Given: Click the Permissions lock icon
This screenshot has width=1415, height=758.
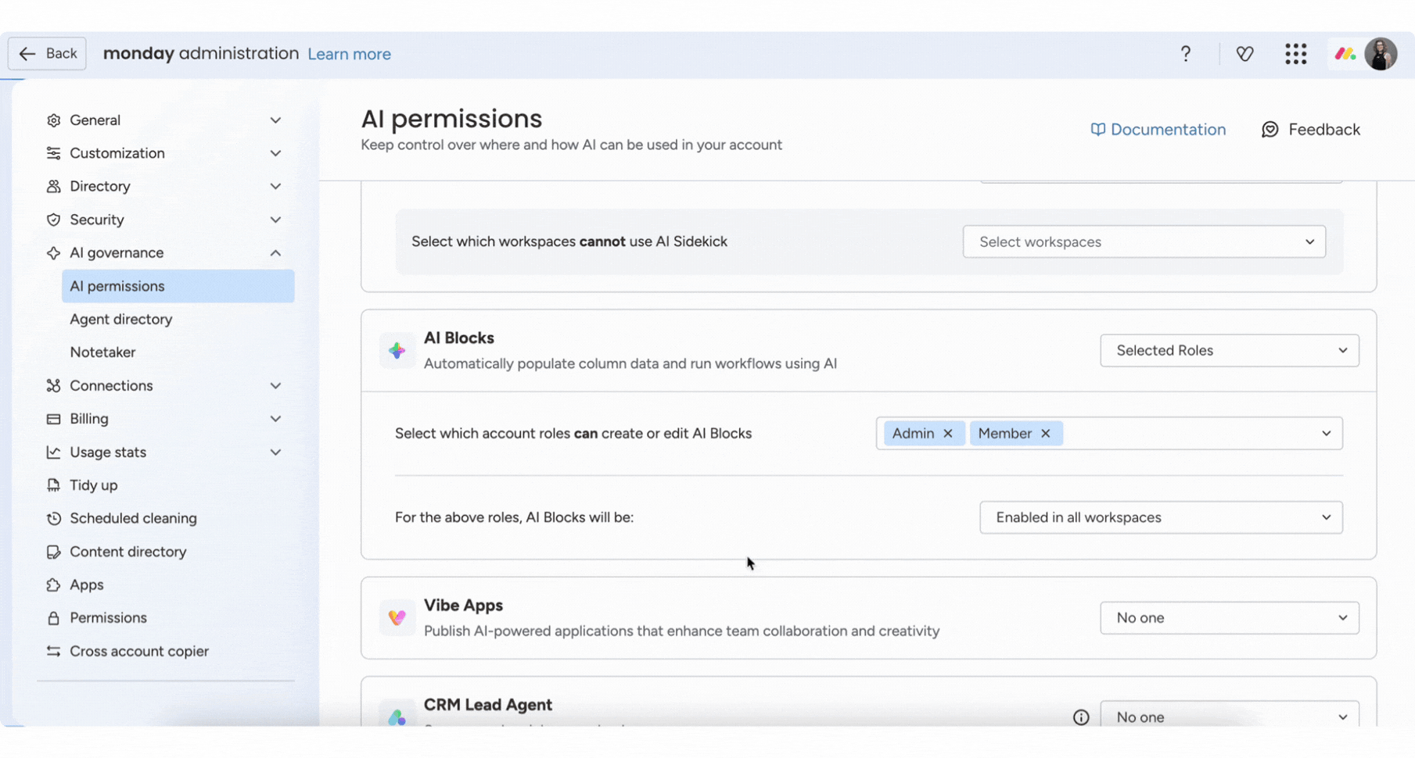Looking at the screenshot, I should 53,618.
